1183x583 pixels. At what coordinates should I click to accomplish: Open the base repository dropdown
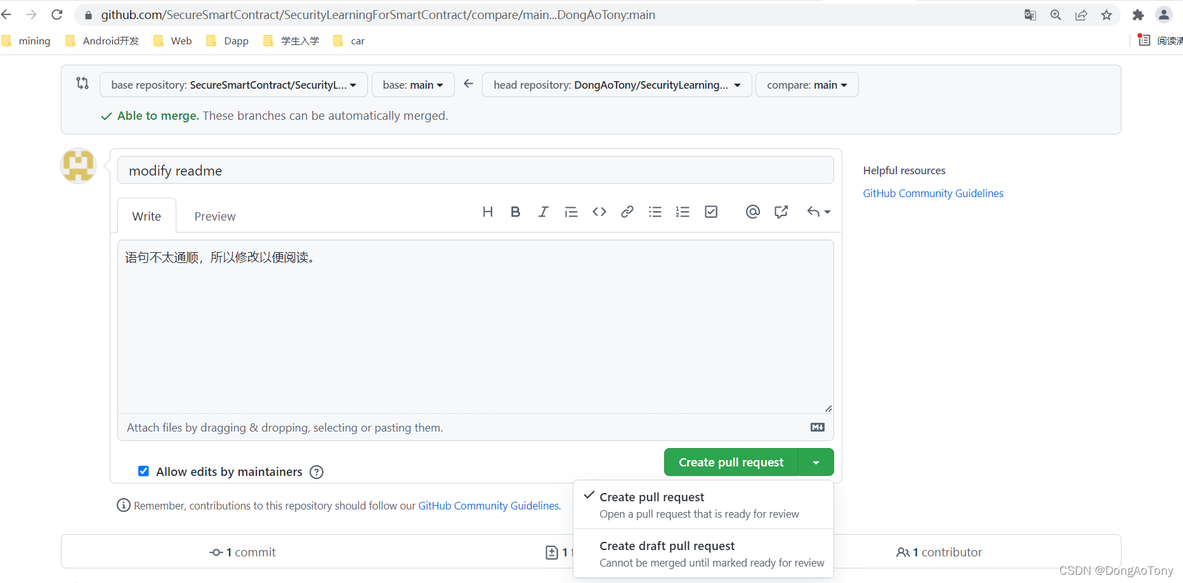233,85
